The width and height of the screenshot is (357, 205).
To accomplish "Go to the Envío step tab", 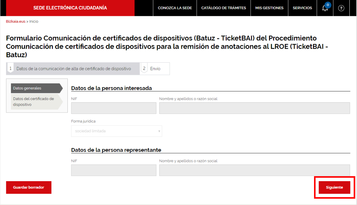I will pyautogui.click(x=155, y=69).
